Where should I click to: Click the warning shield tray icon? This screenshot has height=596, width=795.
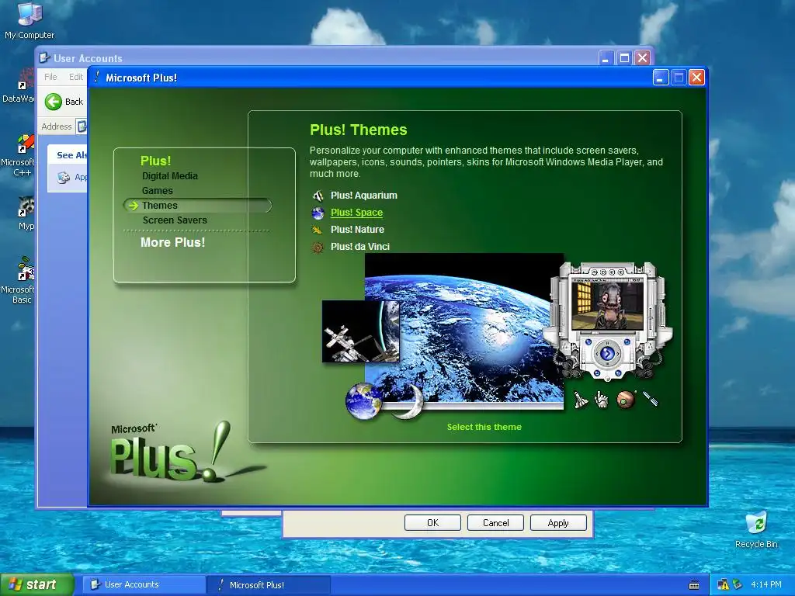coord(723,584)
